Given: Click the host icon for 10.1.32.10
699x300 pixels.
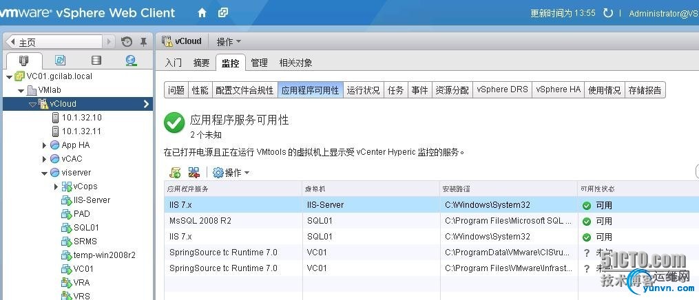Looking at the screenshot, I should click(x=56, y=118).
